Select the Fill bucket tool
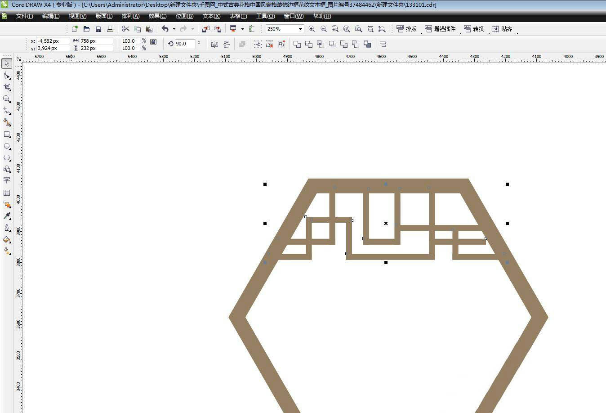Image resolution: width=606 pixels, height=413 pixels. (7, 239)
